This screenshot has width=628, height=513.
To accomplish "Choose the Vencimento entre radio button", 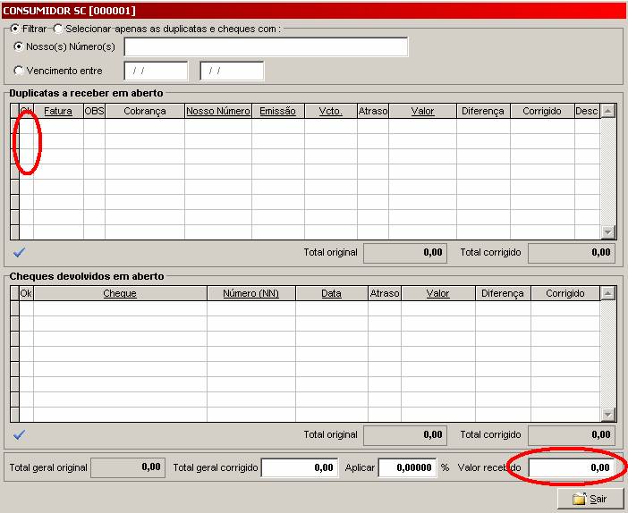I will 19,71.
